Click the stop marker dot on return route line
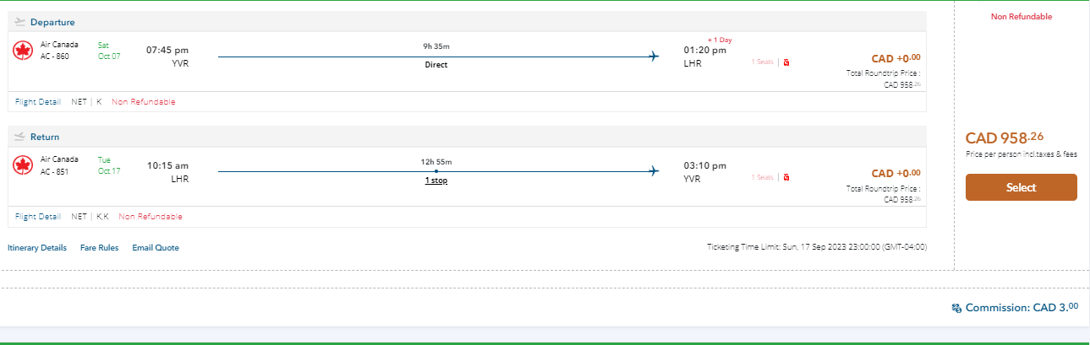The width and height of the screenshot is (1090, 345). coord(435,171)
